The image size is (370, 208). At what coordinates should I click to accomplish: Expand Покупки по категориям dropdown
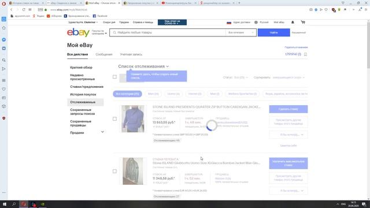99,32
